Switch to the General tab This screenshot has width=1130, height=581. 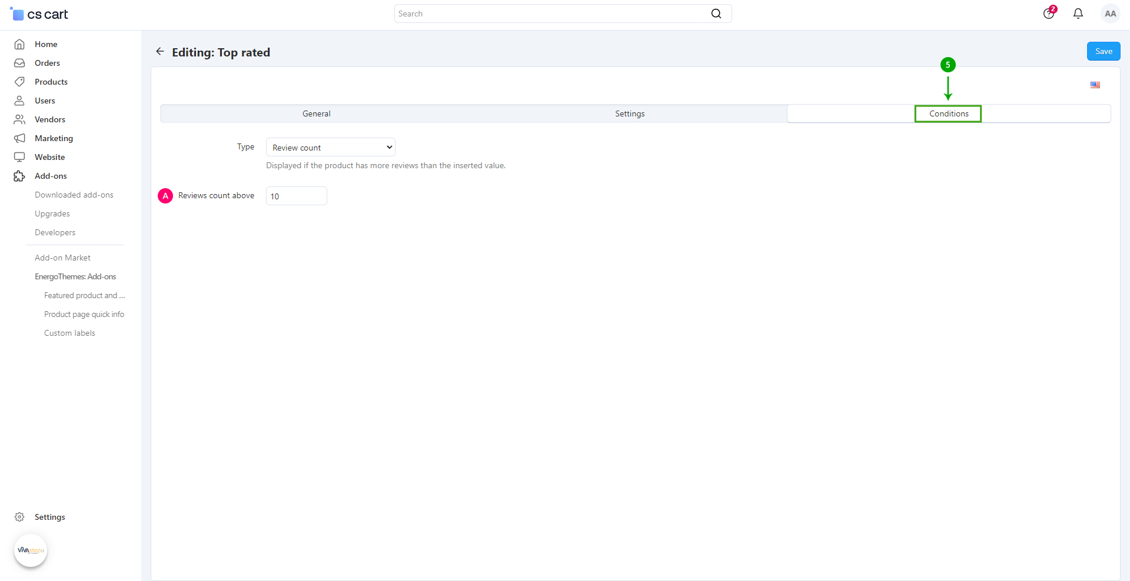pyautogui.click(x=316, y=113)
